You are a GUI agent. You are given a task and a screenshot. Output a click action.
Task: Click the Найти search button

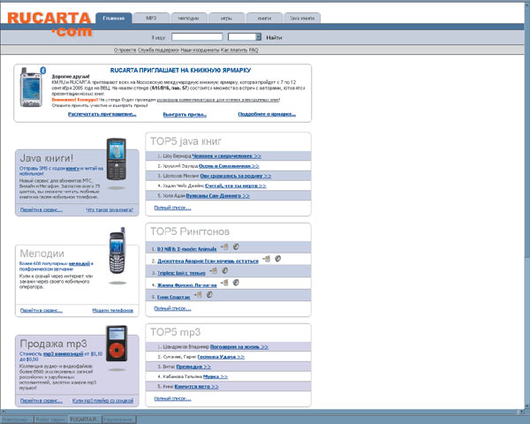pos(274,37)
